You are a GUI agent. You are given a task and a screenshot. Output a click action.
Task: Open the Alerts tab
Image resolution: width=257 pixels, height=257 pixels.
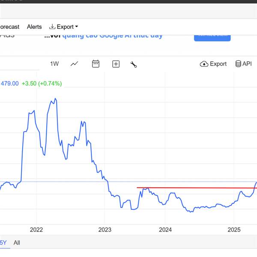coord(34,27)
